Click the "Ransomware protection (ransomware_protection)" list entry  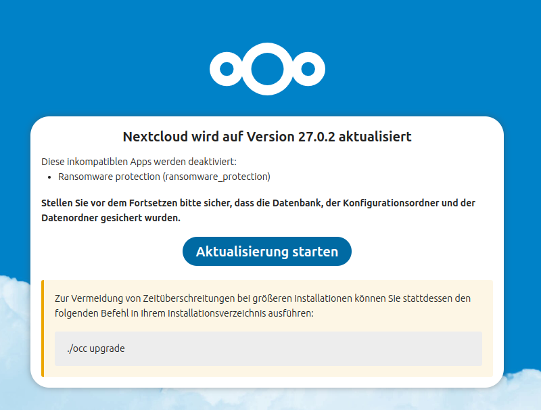pos(164,177)
